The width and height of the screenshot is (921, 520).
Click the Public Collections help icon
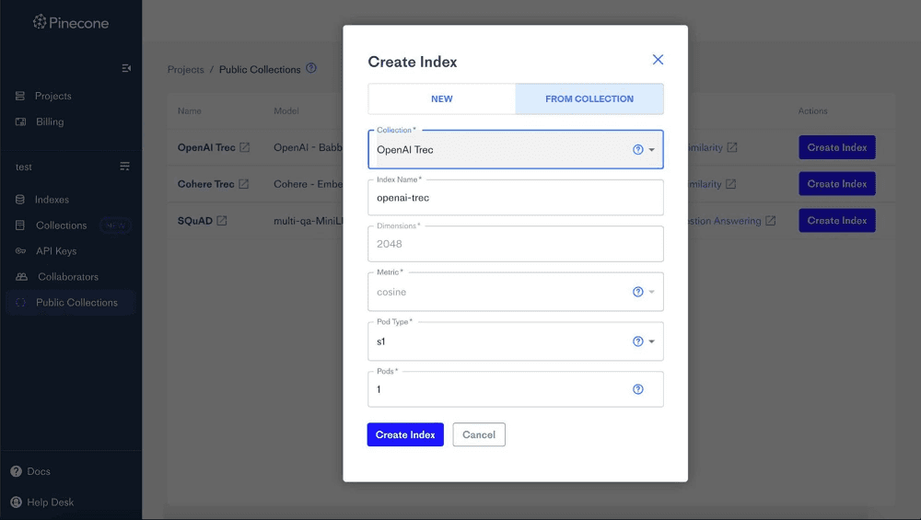[x=311, y=68]
